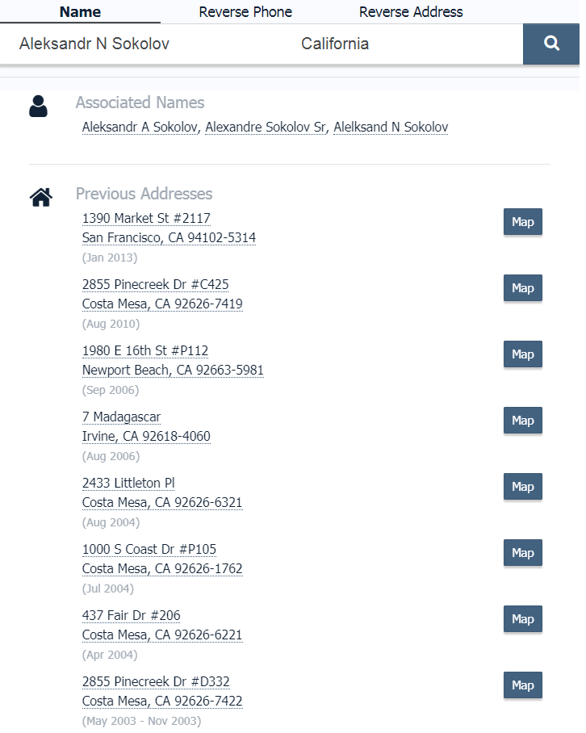The image size is (586, 733).
Task: Click the person icon beside Associated Names
Action: click(x=38, y=106)
